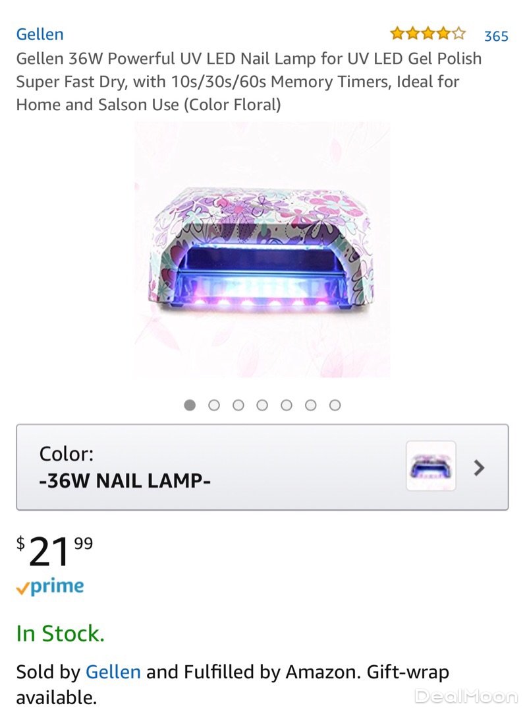Click the $21.99 price

(55, 550)
